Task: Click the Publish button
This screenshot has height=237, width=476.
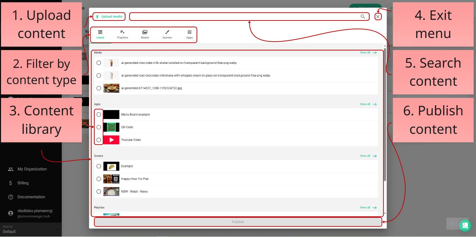Action: coord(238,222)
